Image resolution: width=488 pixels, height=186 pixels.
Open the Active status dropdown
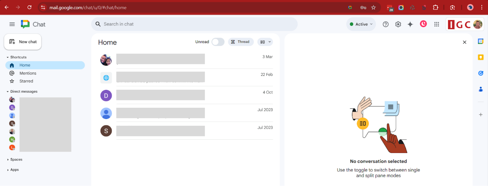coord(361,24)
